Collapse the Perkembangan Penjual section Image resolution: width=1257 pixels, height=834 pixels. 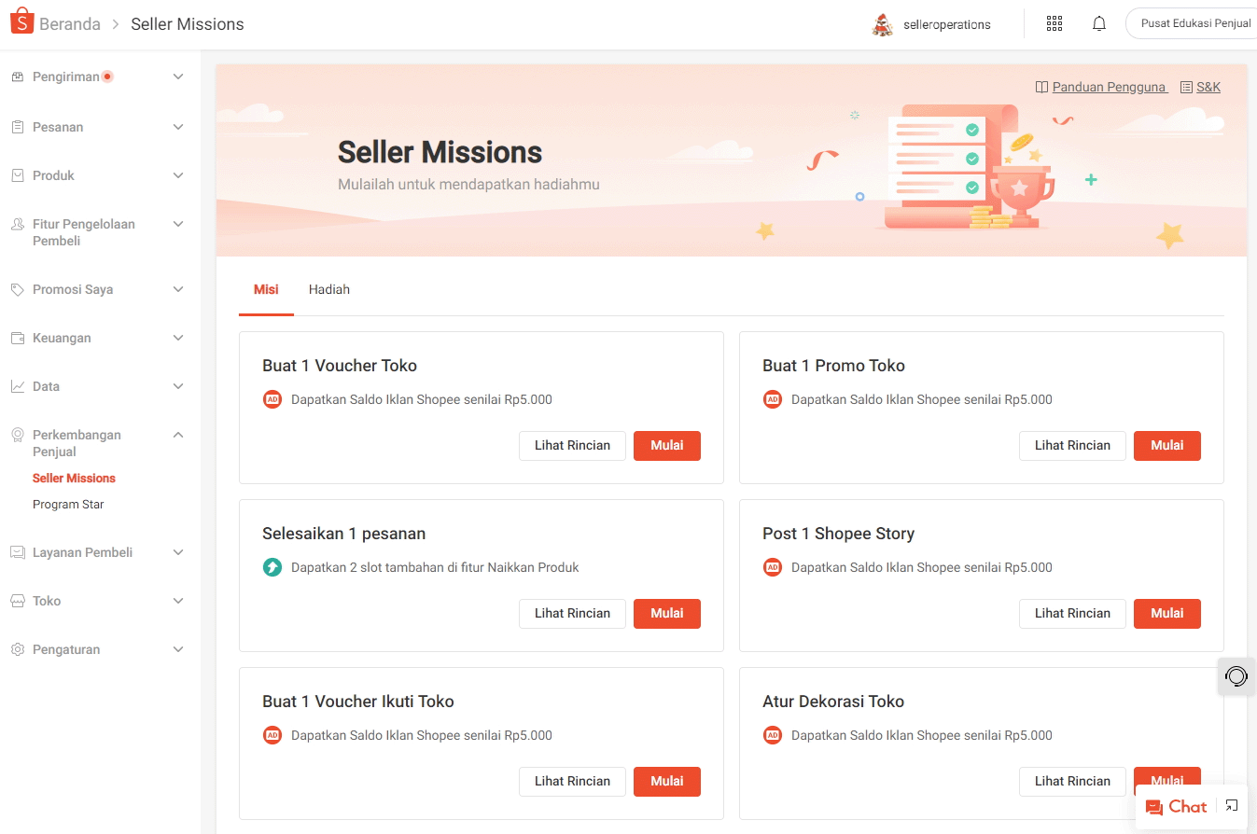tap(178, 435)
